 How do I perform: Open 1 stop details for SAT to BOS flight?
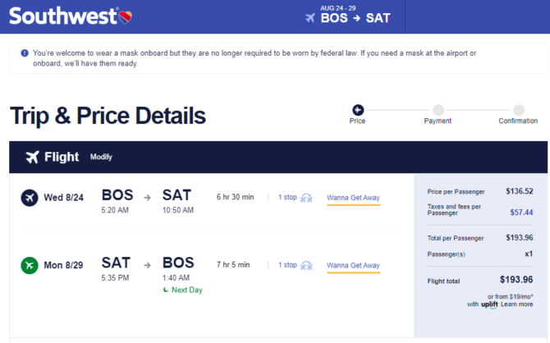(287, 265)
